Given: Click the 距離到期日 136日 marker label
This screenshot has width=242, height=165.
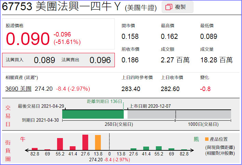Looking at the screenshot, I should 105,102.
